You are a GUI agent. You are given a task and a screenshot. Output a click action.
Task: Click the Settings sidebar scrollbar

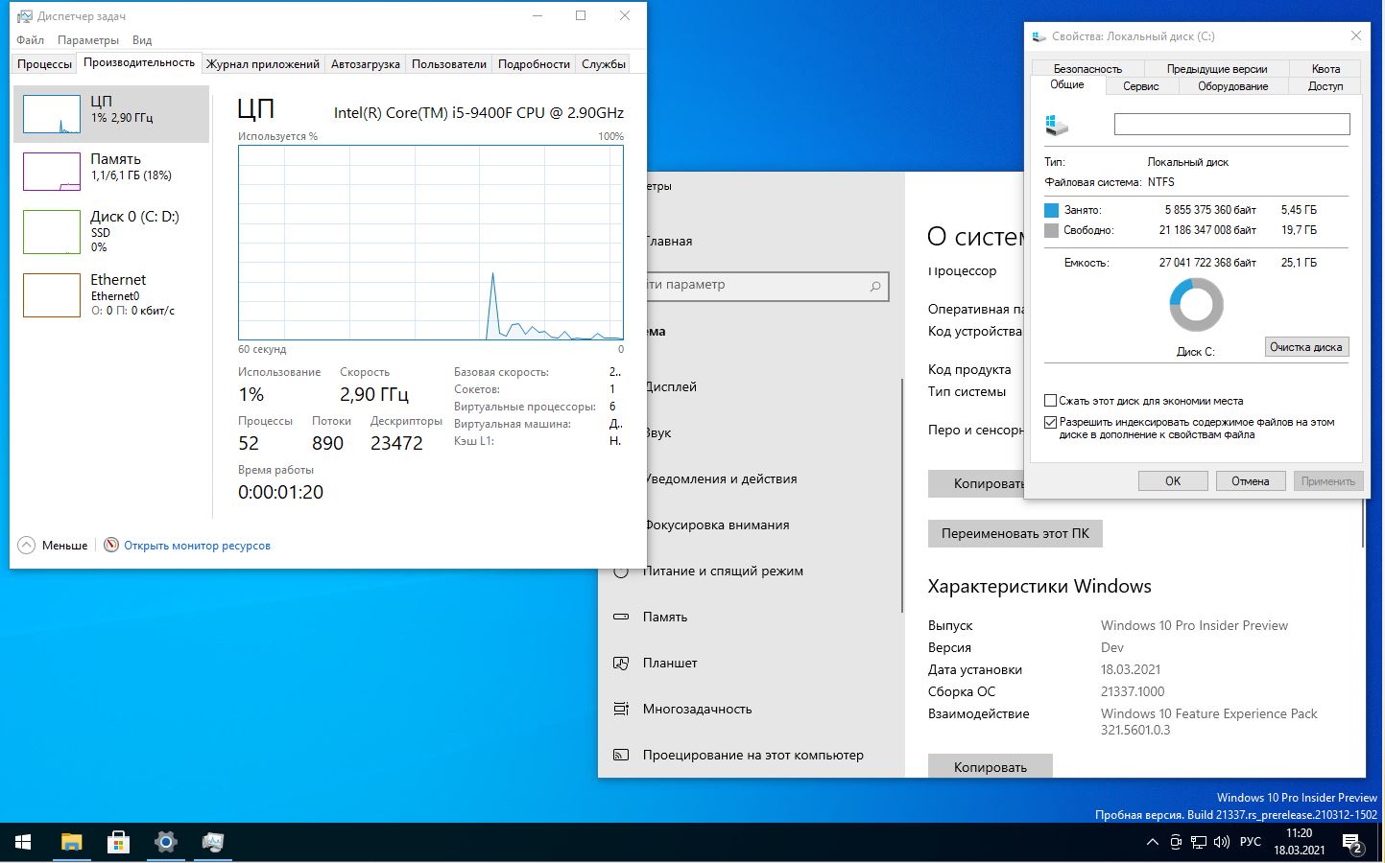(x=901, y=495)
